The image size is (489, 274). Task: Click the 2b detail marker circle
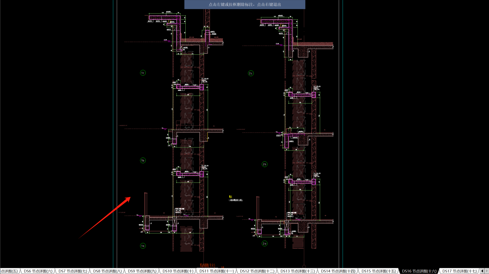[265, 164]
